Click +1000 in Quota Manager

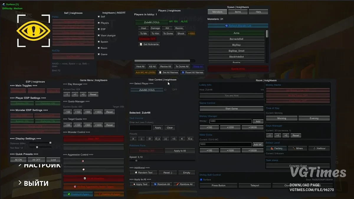[x=99, y=112]
